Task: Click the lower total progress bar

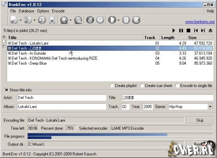Action: click(120, 137)
